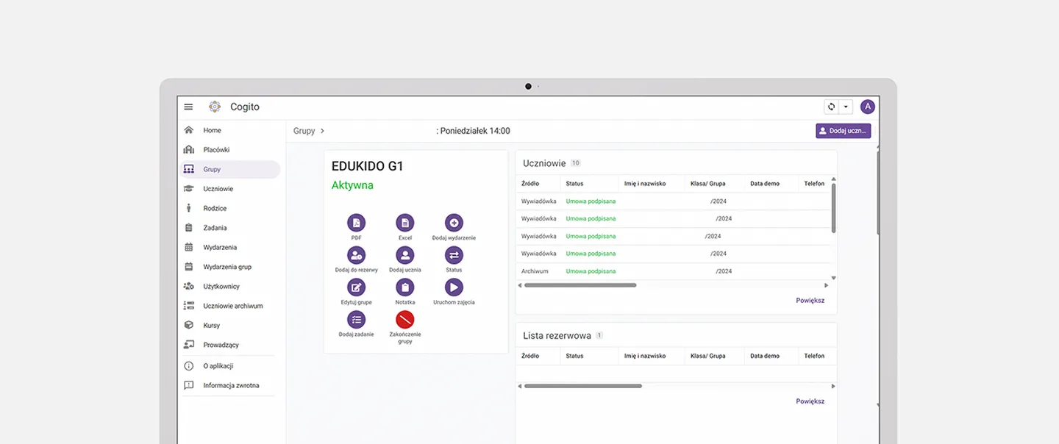Click the Dodaj do rezerwy icon
1059x444 pixels.
(356, 255)
